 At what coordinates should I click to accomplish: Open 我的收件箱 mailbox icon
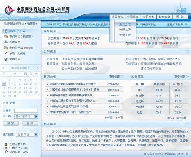point(6,48)
